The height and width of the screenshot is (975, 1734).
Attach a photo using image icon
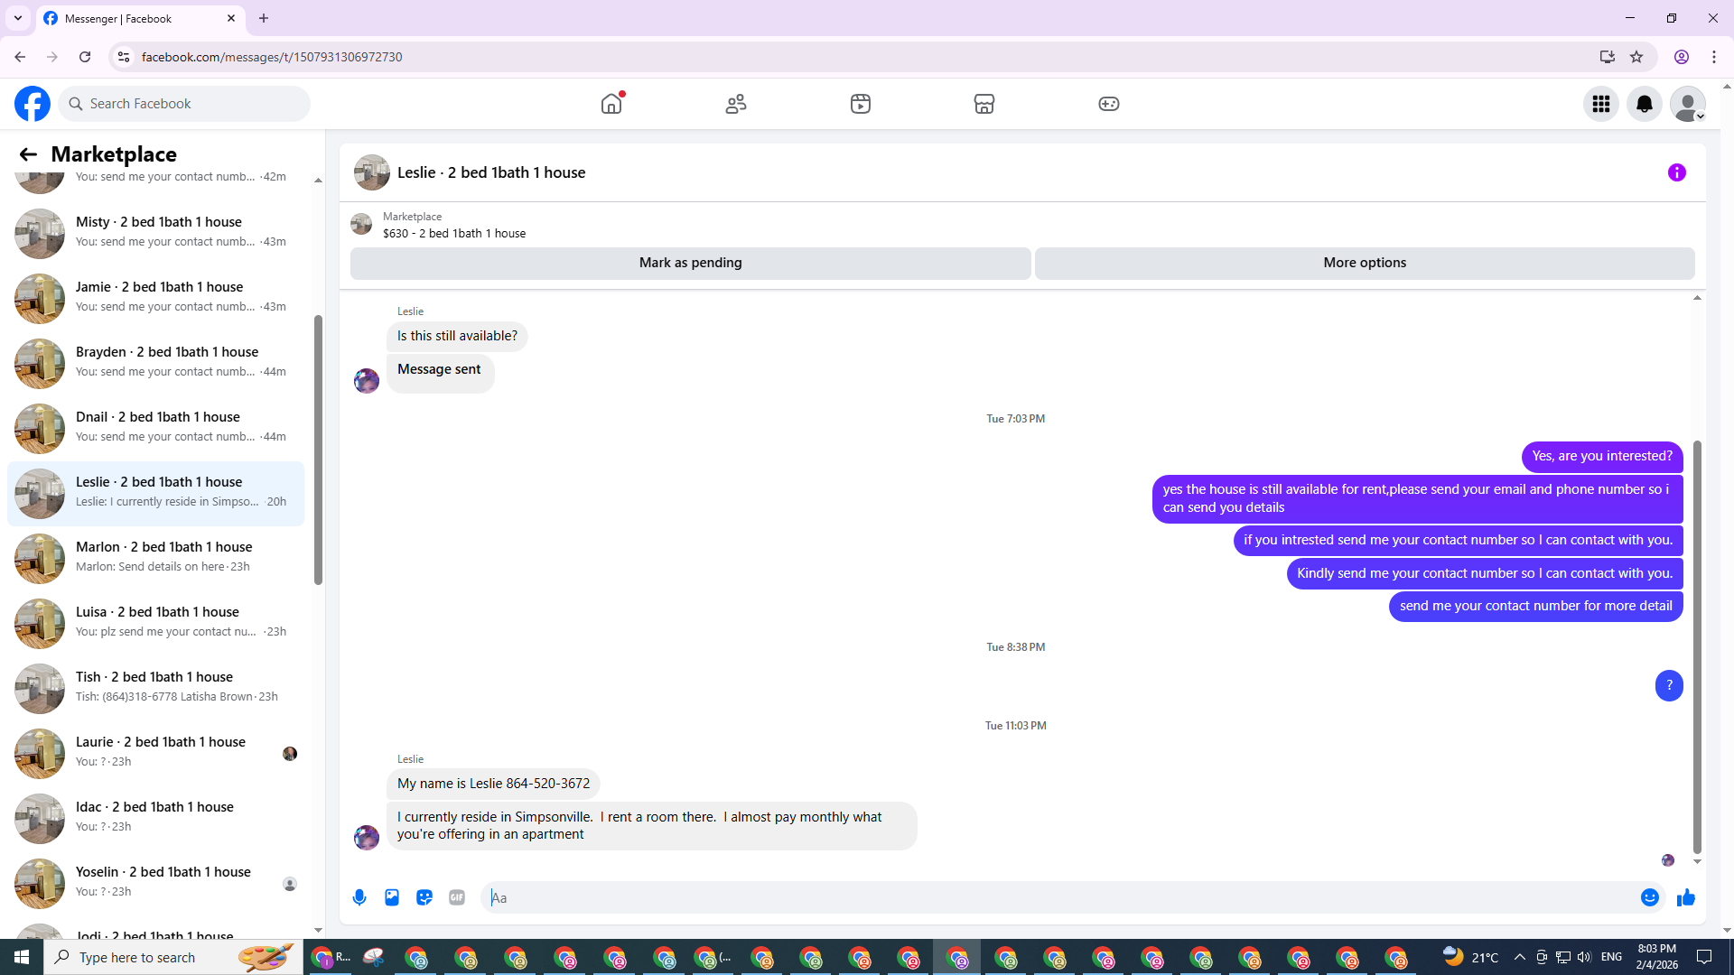(392, 897)
